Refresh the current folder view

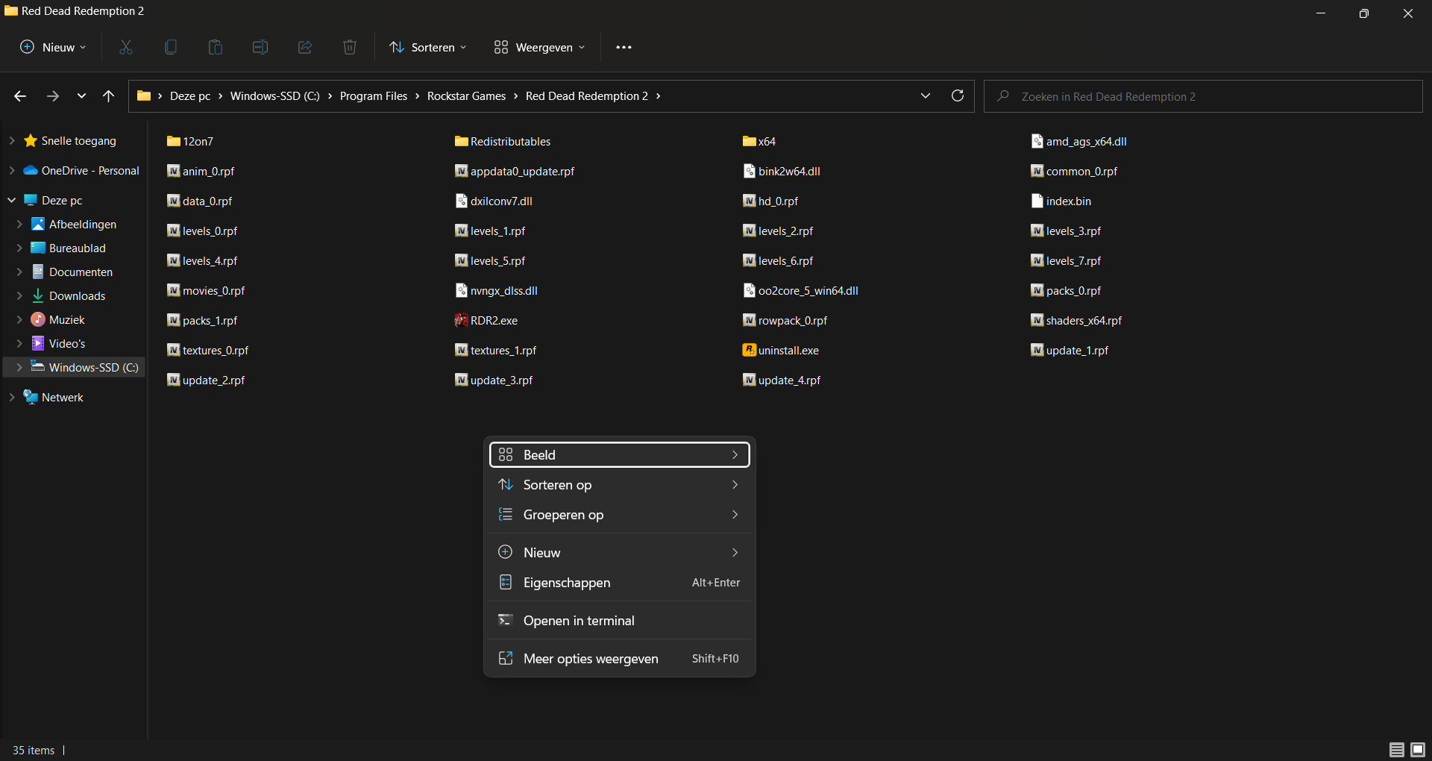click(x=958, y=95)
